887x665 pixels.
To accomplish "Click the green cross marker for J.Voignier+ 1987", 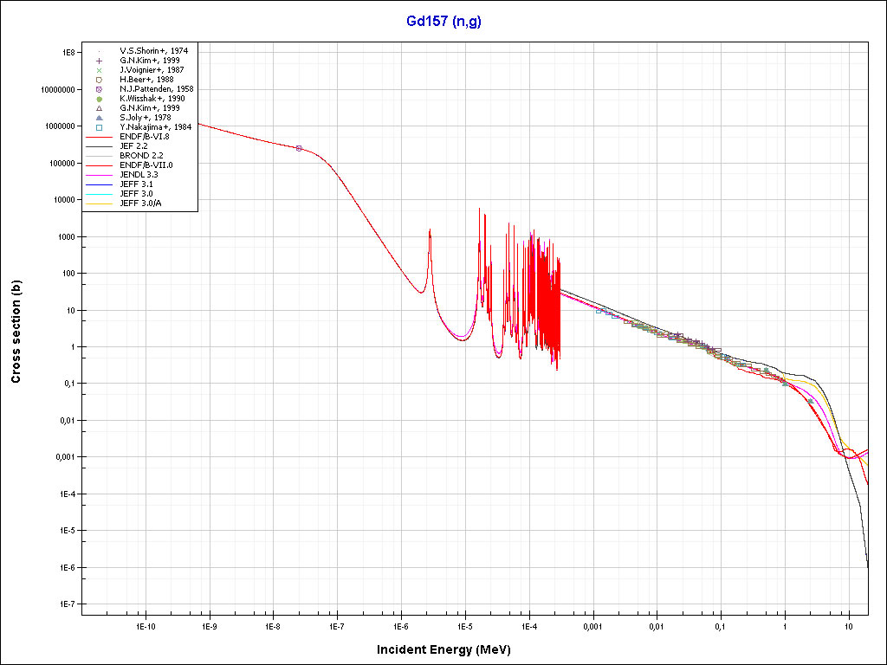I will (100, 70).
